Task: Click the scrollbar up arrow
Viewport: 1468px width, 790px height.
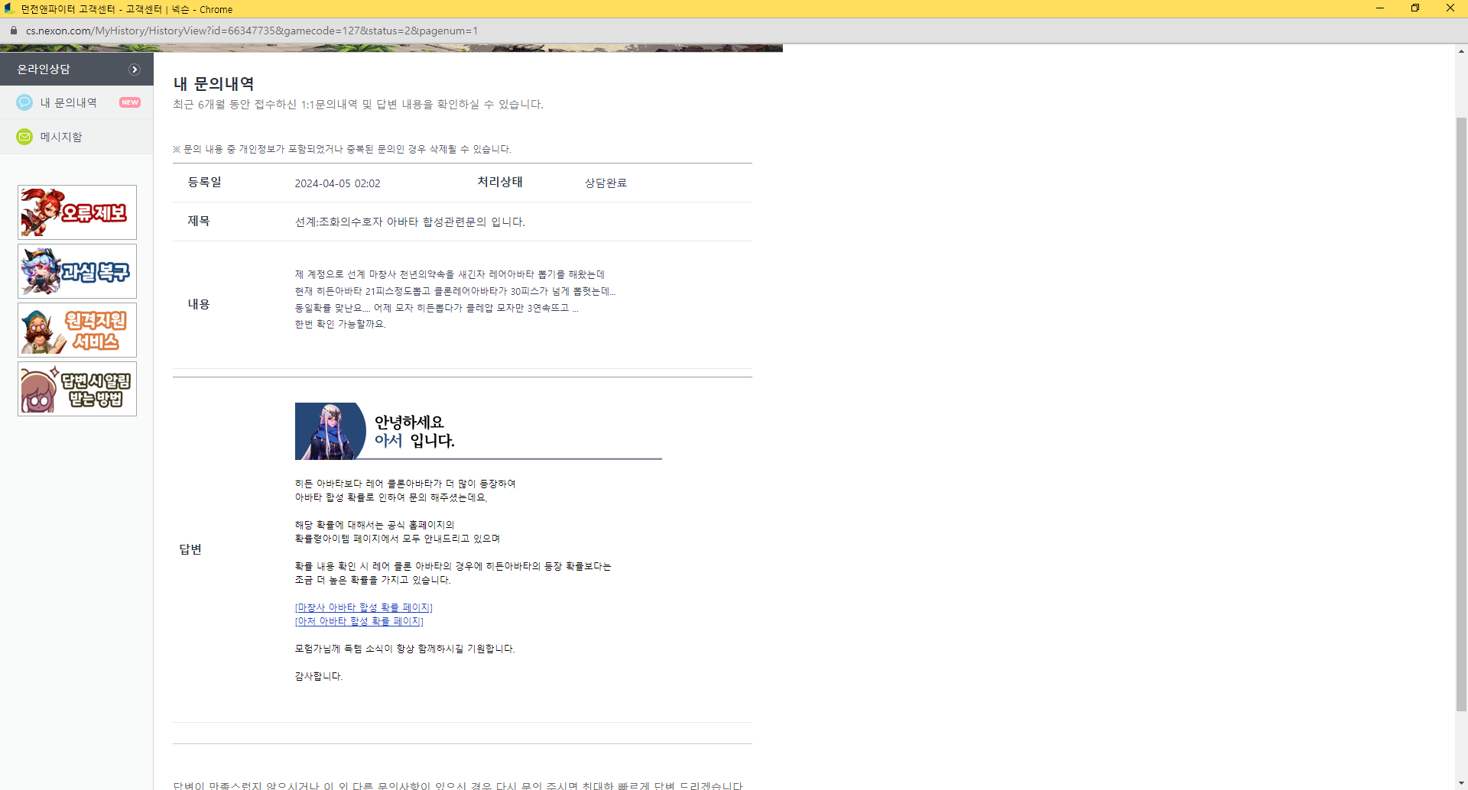Action: [1461, 51]
